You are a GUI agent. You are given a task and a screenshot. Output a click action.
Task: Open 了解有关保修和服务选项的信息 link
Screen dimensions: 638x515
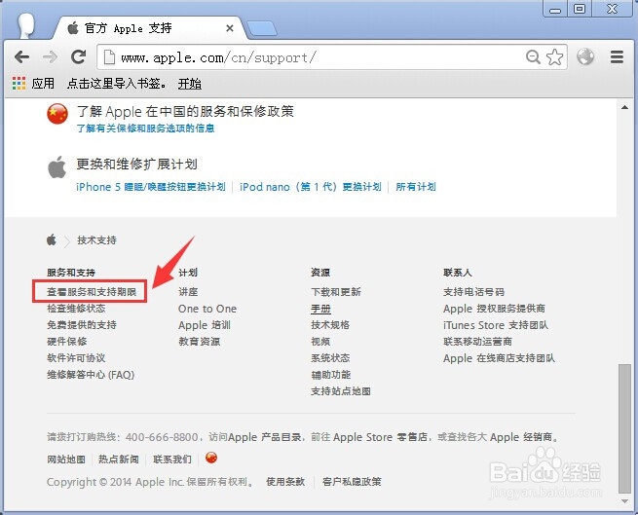tap(146, 129)
